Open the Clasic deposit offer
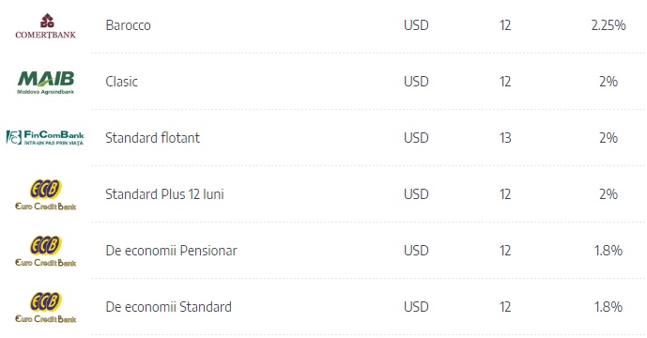This screenshot has height=338, width=647. pyautogui.click(x=122, y=82)
